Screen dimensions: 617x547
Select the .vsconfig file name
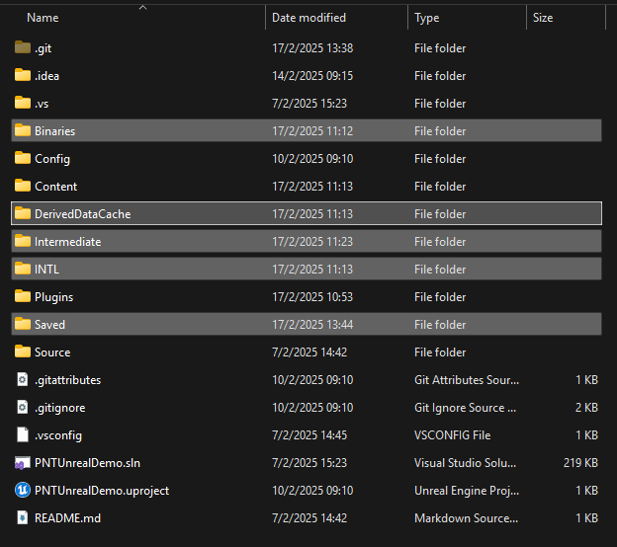point(58,435)
